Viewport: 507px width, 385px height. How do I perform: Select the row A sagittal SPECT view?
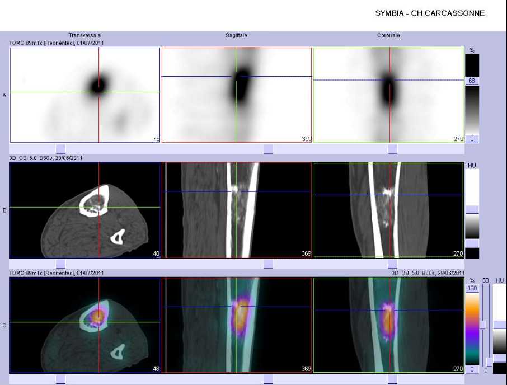pyautogui.click(x=237, y=95)
